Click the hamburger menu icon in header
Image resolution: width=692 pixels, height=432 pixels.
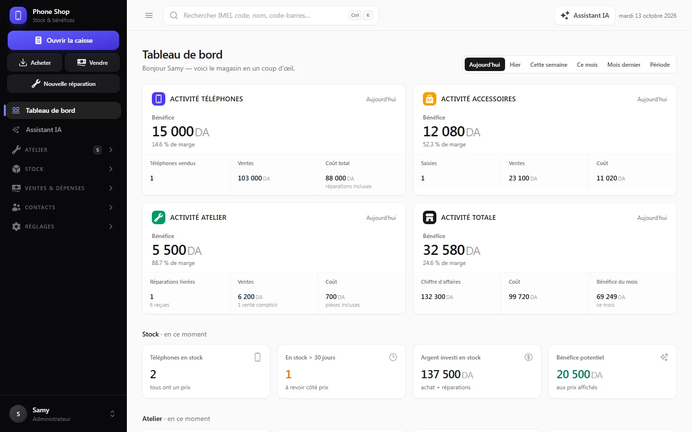(149, 15)
